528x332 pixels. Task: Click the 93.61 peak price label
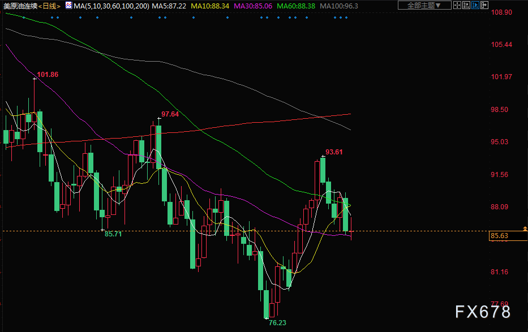click(x=334, y=152)
